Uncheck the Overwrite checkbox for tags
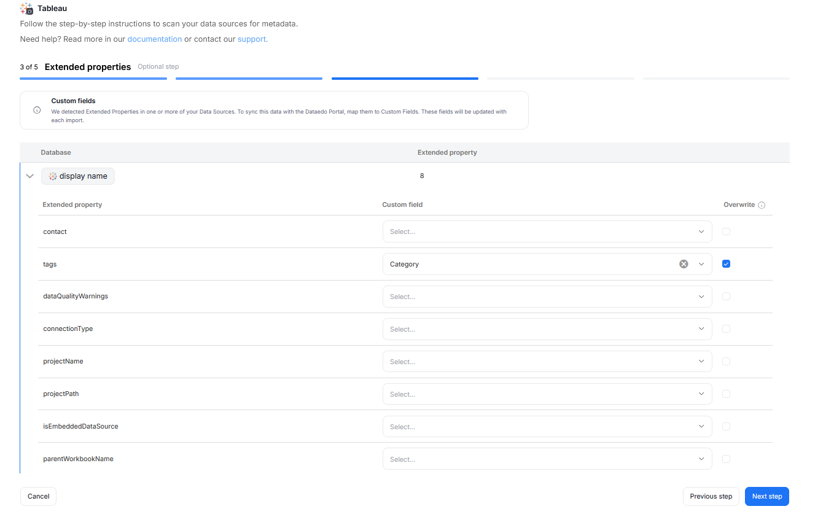Viewport: 834px width, 517px height. pos(727,264)
